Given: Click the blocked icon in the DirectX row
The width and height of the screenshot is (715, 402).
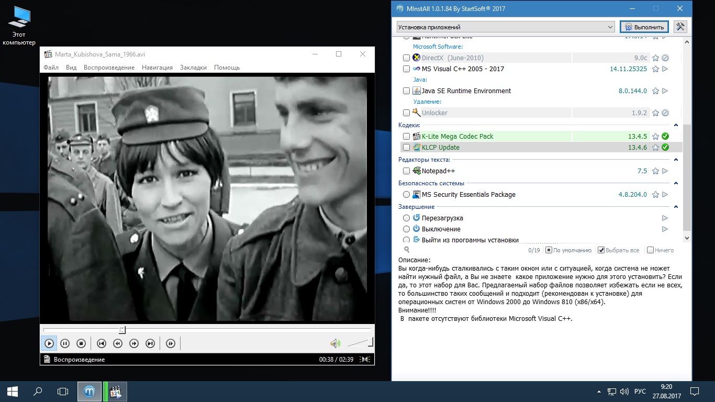Looking at the screenshot, I should [x=665, y=58].
